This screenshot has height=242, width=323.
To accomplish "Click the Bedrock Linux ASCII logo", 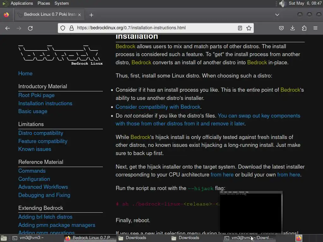I will (x=60, y=55).
